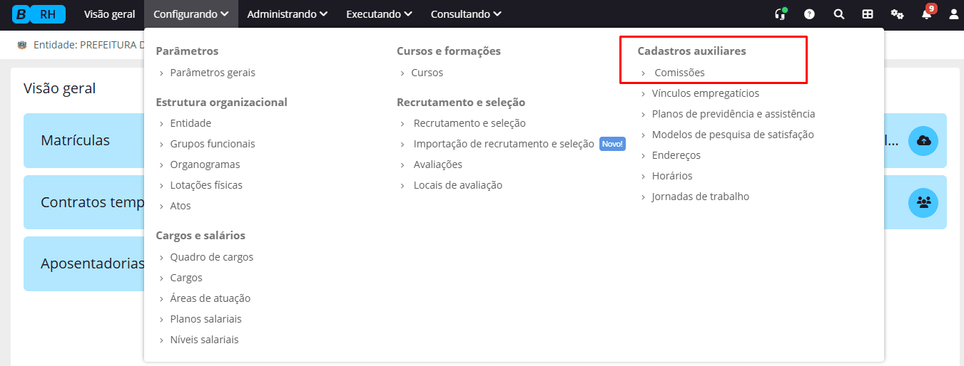Click the people group icon on the card
The image size is (964, 366).
tap(923, 202)
